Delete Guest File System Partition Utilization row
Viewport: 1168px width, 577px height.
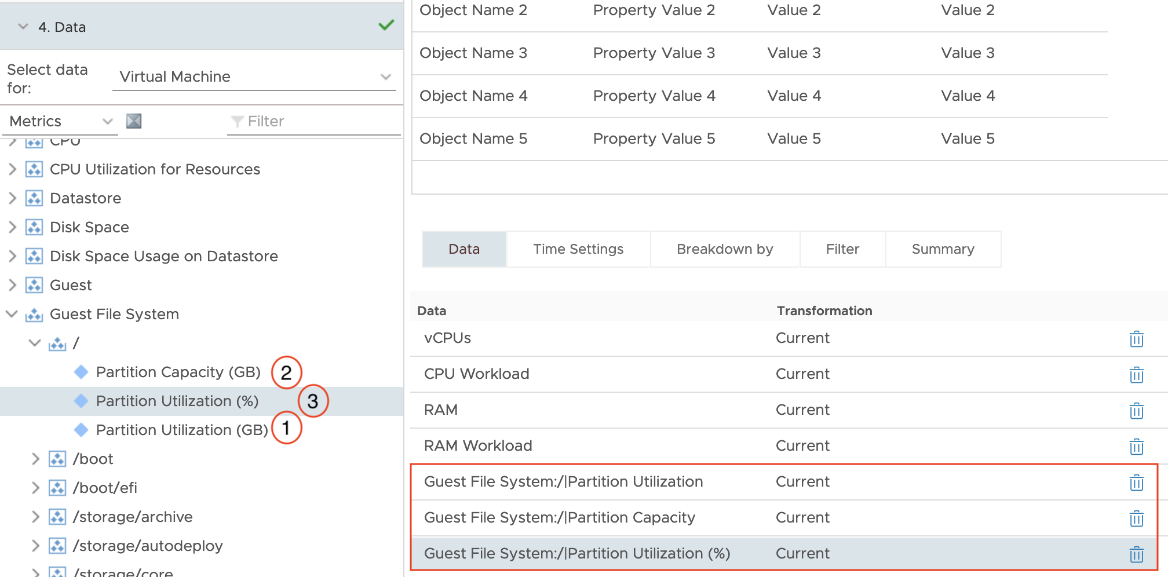point(1136,483)
